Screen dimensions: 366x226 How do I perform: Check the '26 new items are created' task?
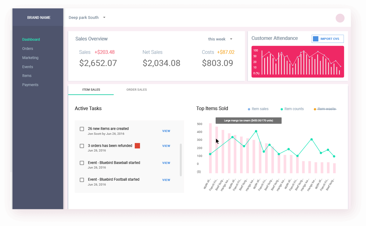point(82,129)
